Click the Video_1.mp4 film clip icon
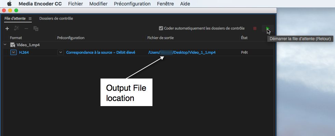Screen dimensions: 335x136 (x=13, y=45)
